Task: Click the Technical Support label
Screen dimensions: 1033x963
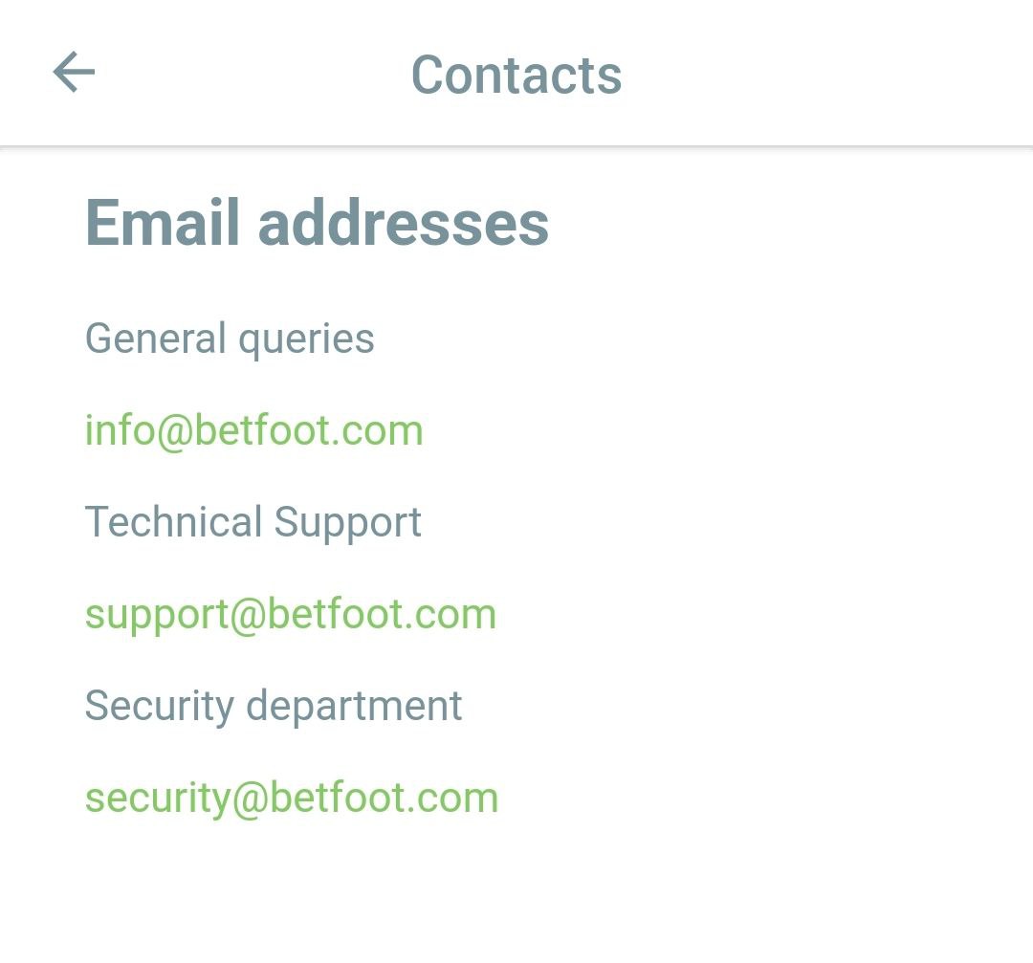Action: (253, 522)
